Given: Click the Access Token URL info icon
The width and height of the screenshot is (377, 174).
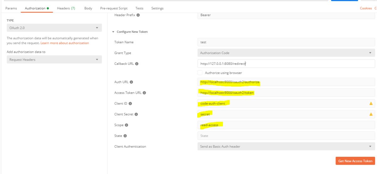Looking at the screenshot, I should pos(145,93).
